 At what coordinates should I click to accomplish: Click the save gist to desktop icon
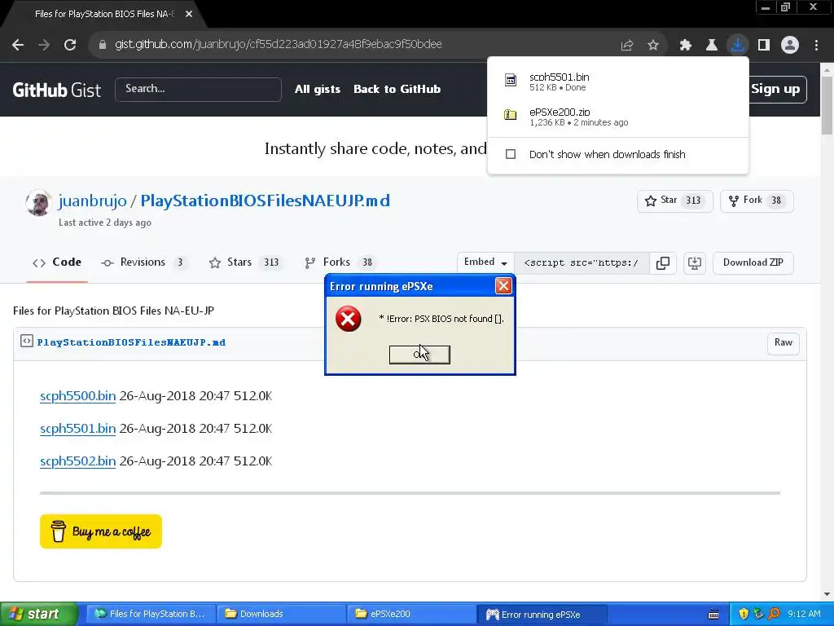695,263
